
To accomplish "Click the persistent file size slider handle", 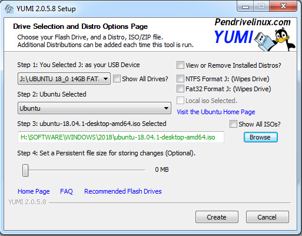I will pyautogui.click(x=25, y=170).
